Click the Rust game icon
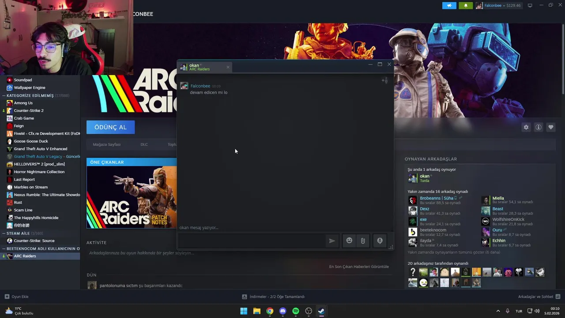565x318 pixels. pos(9,202)
